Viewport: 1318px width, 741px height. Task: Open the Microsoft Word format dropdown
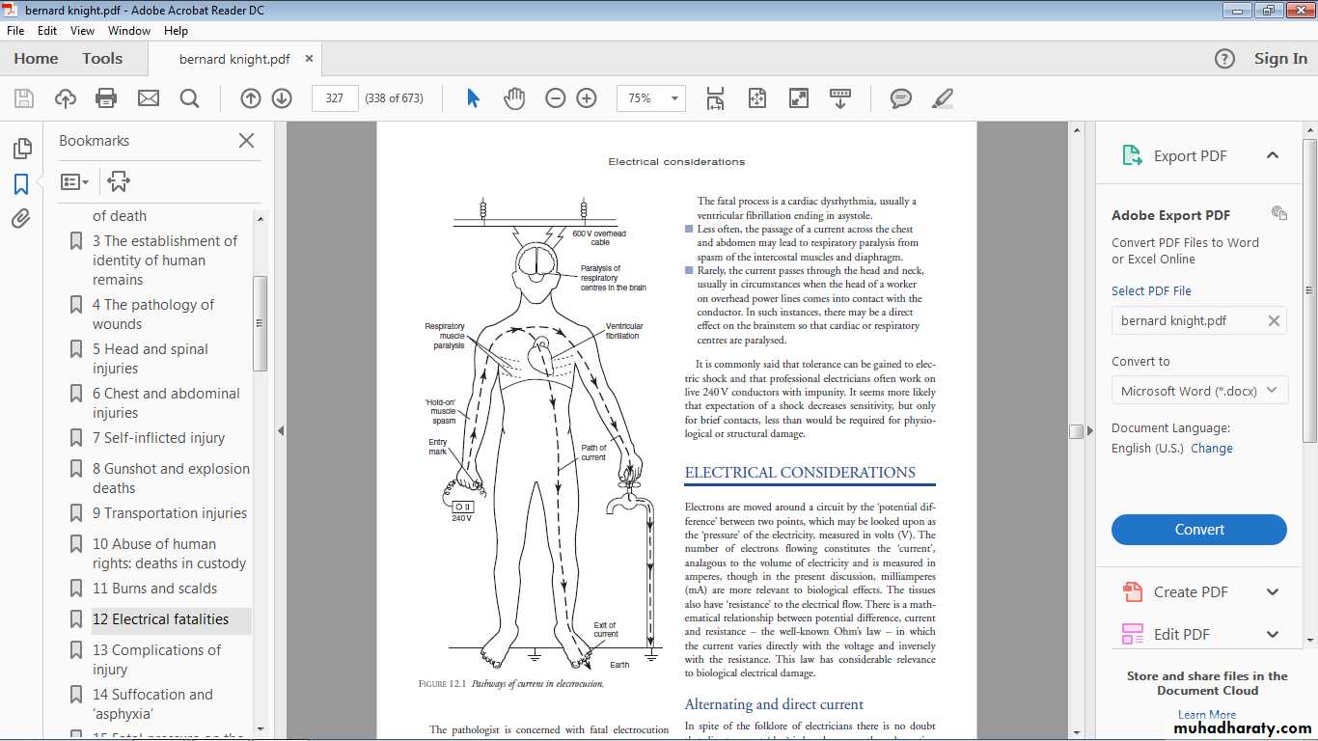(x=1198, y=391)
